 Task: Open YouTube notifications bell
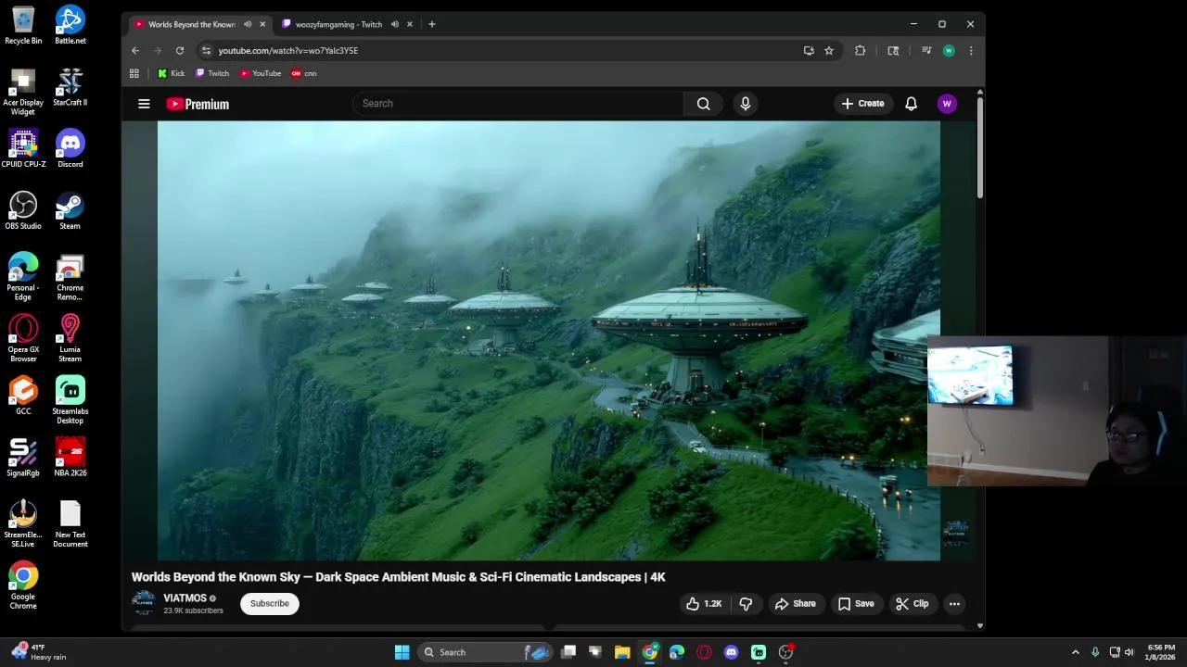click(911, 104)
